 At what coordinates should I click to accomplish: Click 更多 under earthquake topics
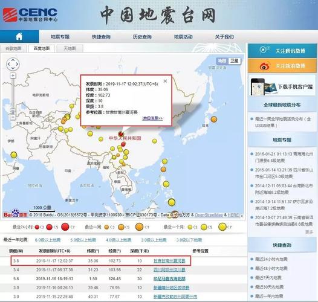click(309, 232)
